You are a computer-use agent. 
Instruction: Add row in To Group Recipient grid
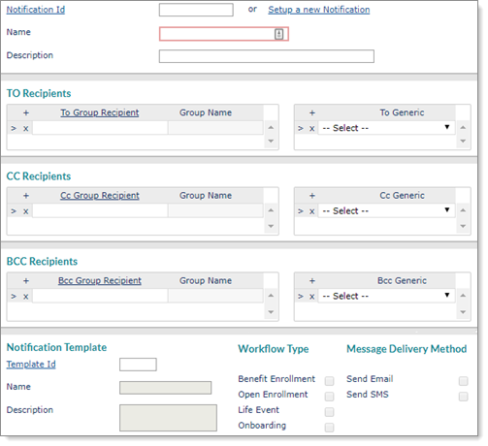point(26,112)
